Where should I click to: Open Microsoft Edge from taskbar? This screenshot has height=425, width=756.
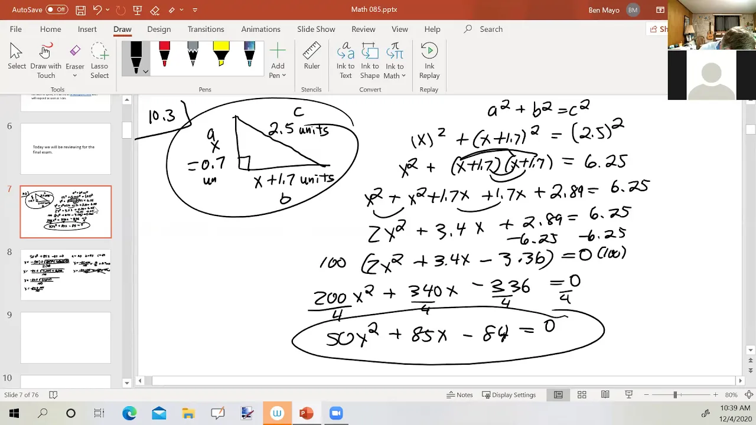coord(129,413)
